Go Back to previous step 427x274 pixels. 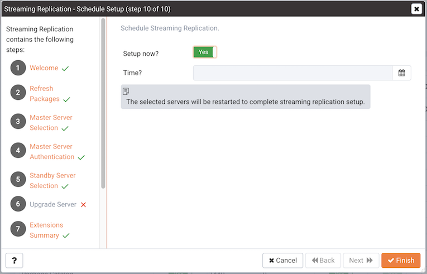[323, 261]
